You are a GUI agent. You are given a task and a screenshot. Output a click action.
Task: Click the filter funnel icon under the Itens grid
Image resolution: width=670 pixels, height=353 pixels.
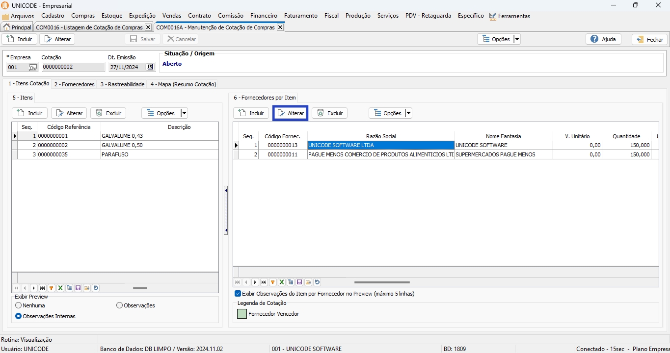(x=52, y=288)
